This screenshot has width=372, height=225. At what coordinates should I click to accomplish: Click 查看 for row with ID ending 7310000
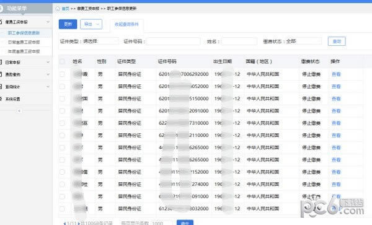tap(336, 123)
